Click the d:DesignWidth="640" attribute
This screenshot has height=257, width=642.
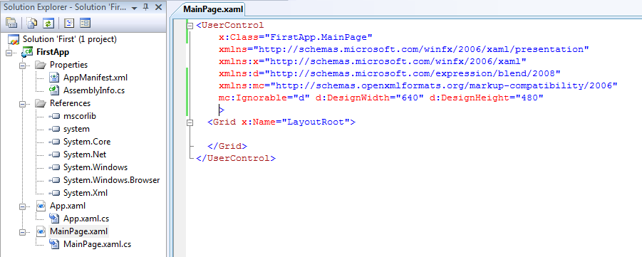coord(369,98)
